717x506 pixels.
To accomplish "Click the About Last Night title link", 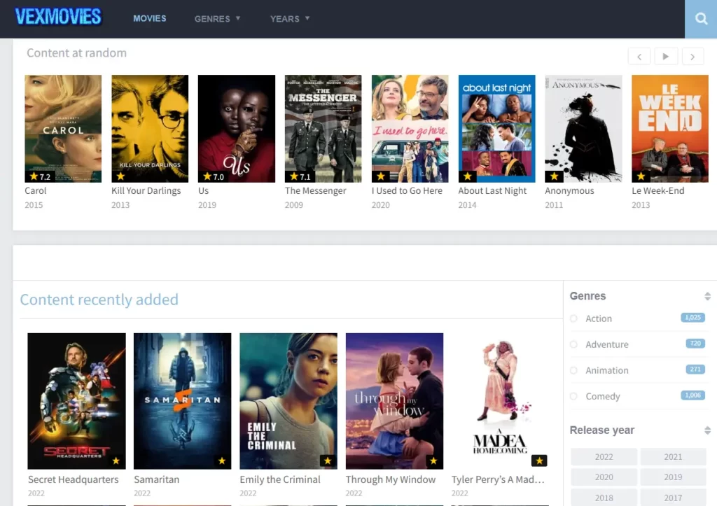I will [x=492, y=191].
